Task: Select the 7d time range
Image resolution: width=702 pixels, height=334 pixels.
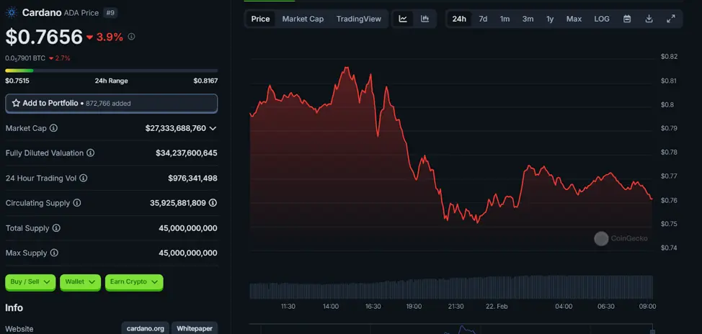Action: (483, 19)
